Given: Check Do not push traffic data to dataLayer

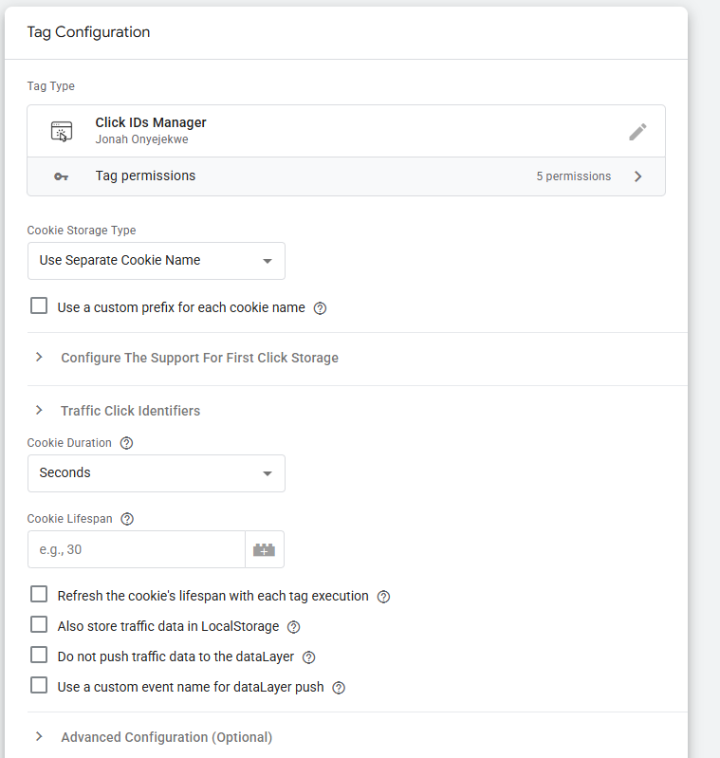Looking at the screenshot, I should pos(39,656).
